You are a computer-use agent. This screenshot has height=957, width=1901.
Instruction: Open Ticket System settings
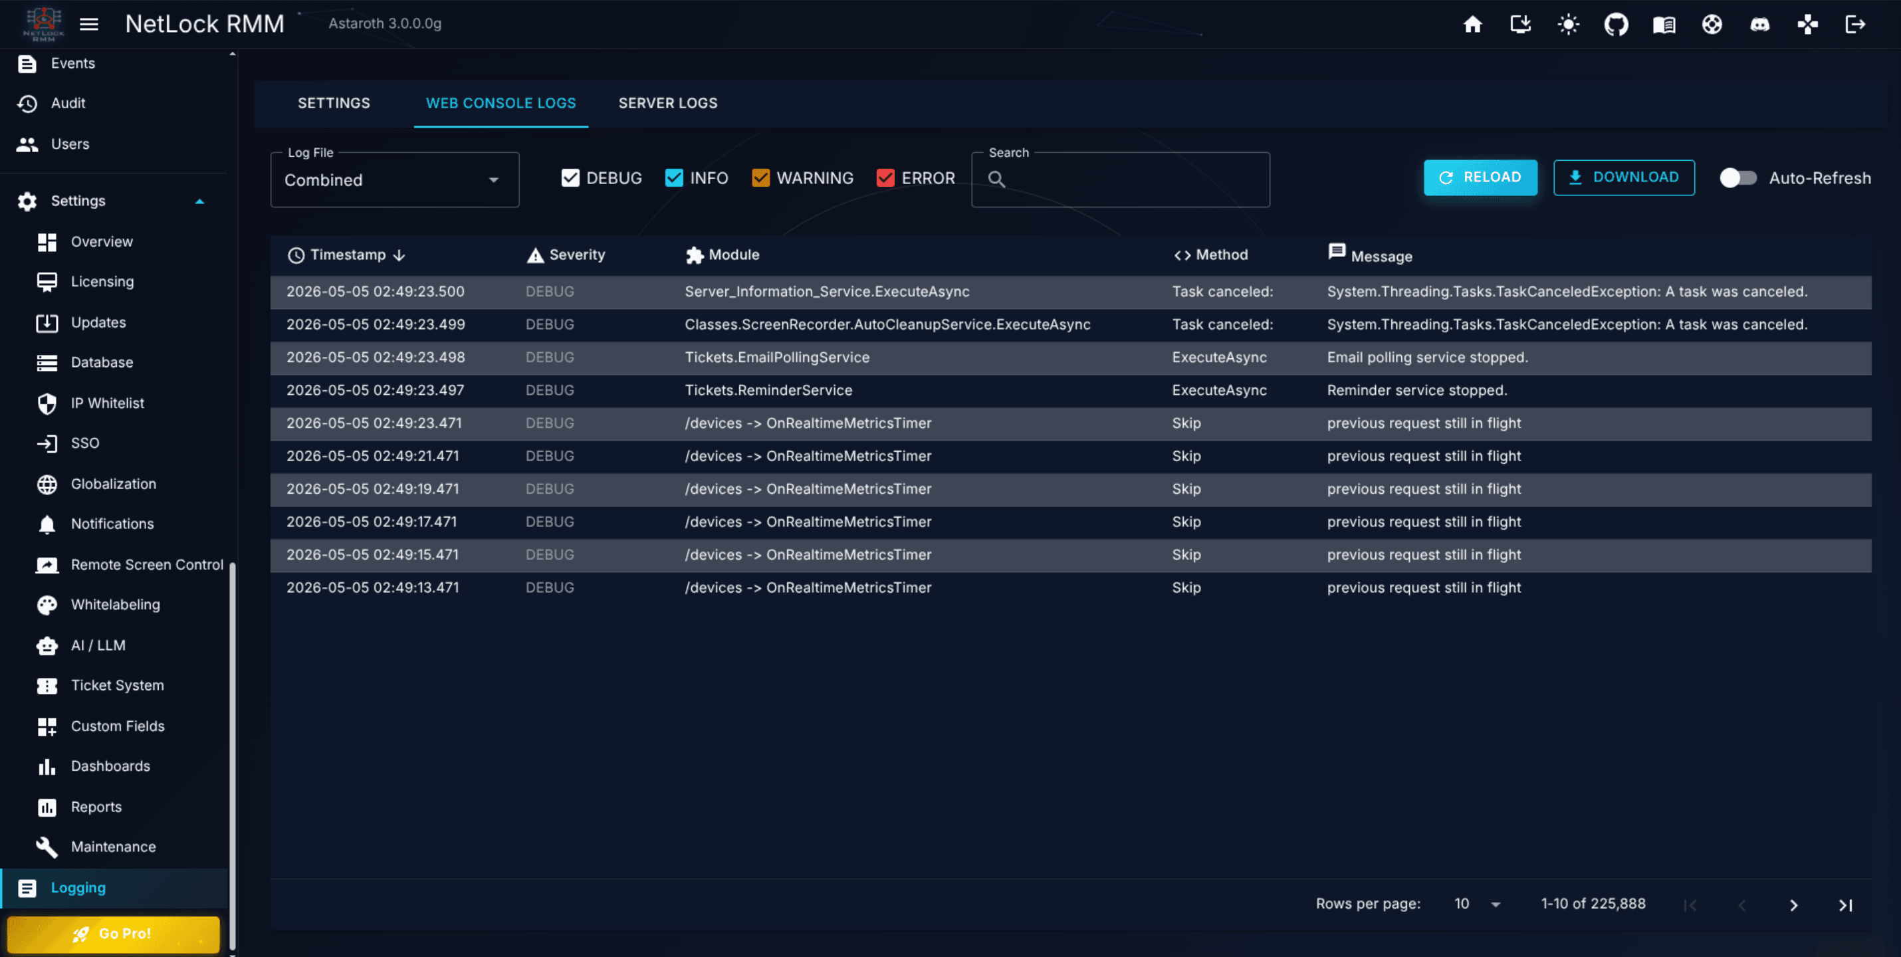point(114,685)
